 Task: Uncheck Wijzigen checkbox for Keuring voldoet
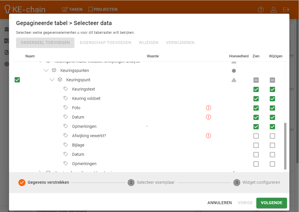pos(272,98)
